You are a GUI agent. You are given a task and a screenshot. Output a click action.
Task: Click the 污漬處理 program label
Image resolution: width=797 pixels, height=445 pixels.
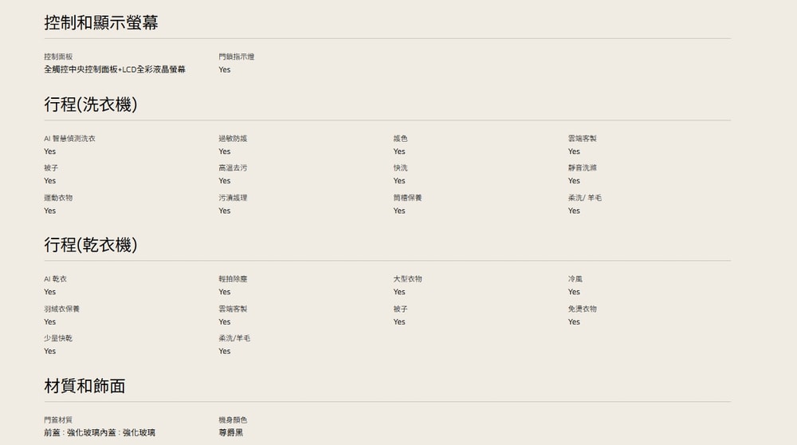pyautogui.click(x=233, y=198)
